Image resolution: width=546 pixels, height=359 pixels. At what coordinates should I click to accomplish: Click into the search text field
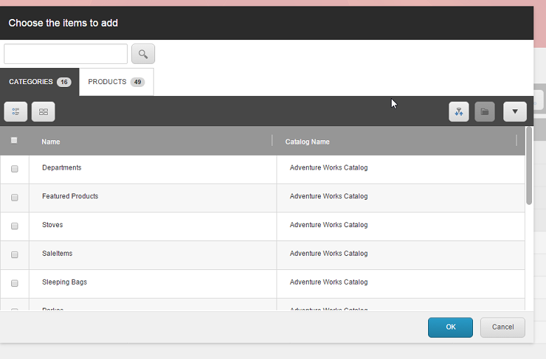pos(66,54)
